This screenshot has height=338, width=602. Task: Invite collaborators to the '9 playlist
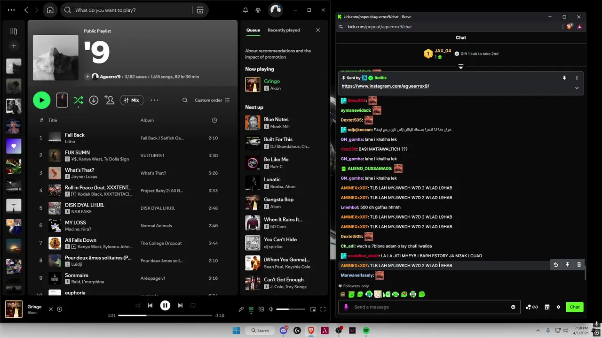coord(110,100)
